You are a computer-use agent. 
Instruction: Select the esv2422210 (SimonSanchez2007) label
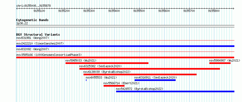coord(40,43)
